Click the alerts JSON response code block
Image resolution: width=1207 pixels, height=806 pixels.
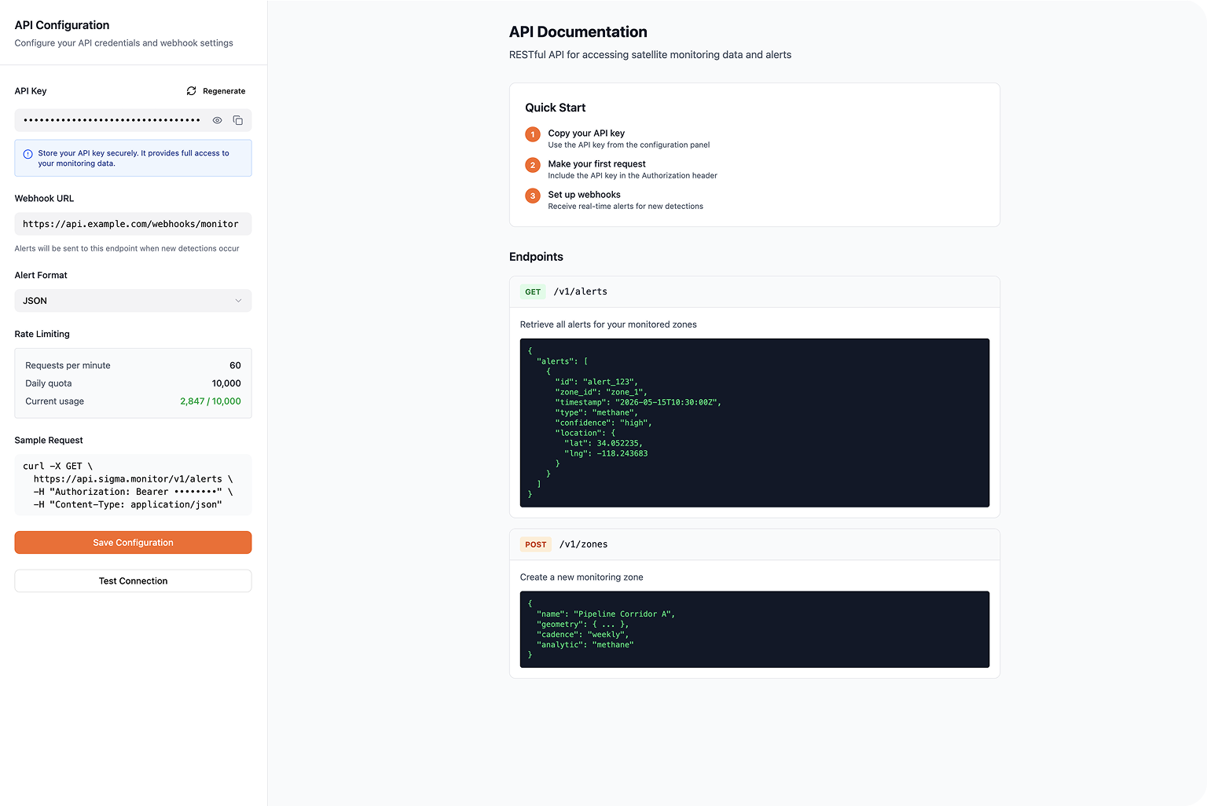(754, 423)
